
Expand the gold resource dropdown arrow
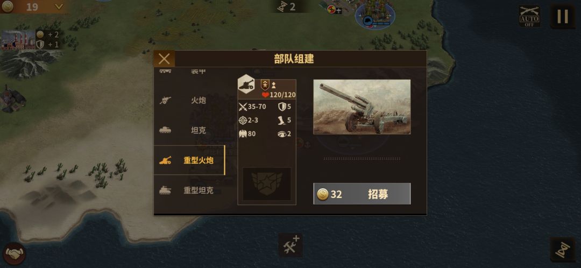[59, 6]
